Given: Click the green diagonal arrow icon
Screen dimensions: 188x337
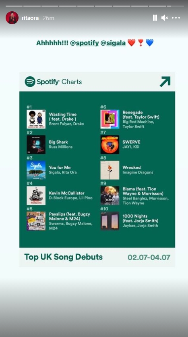Looking at the screenshot, I should [x=165, y=82].
